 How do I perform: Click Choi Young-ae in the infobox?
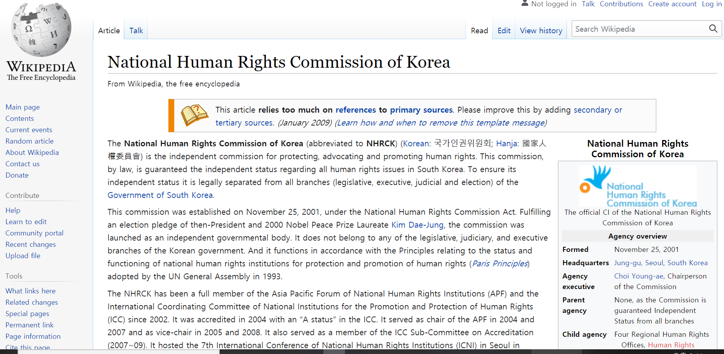[639, 276]
